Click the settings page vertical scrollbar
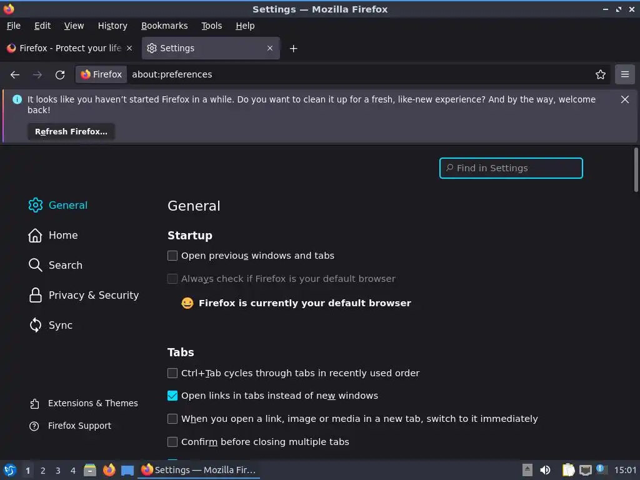640x480 pixels. click(x=636, y=170)
